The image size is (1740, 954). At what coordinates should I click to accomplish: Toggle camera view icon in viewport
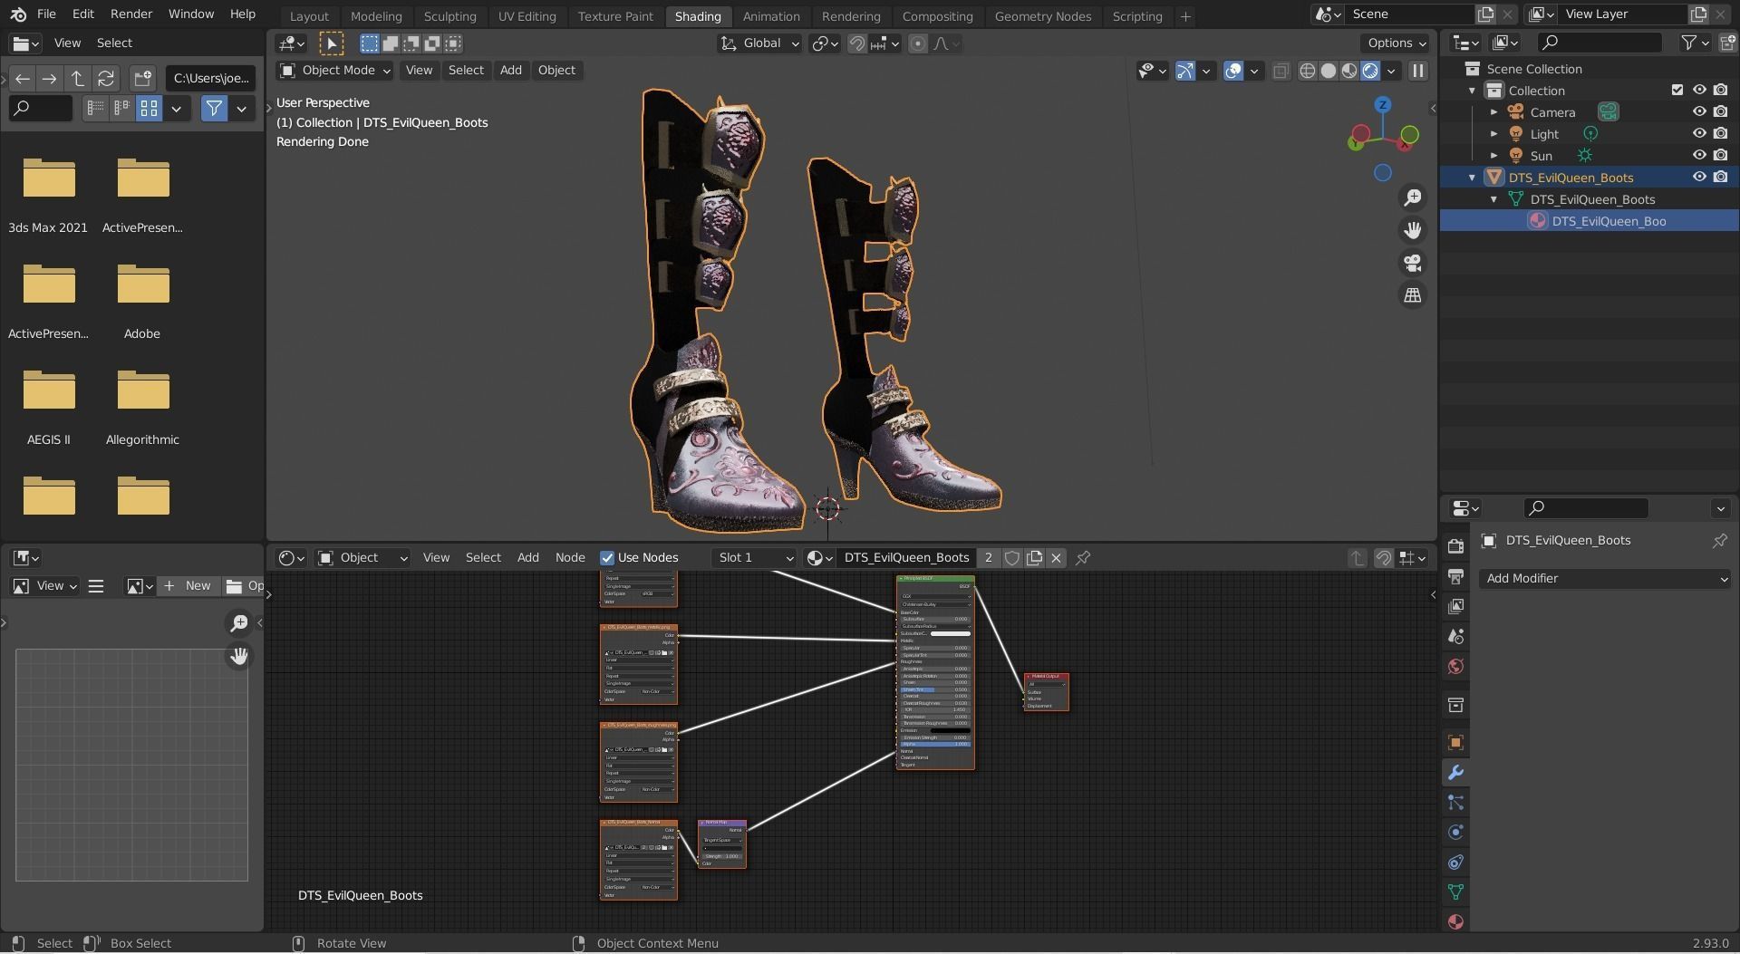[x=1412, y=264]
